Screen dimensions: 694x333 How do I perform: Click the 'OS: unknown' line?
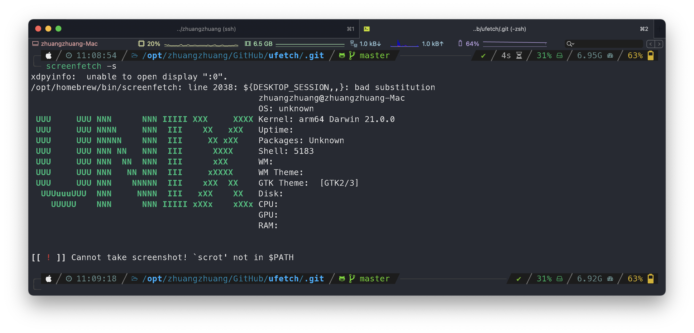click(x=286, y=109)
